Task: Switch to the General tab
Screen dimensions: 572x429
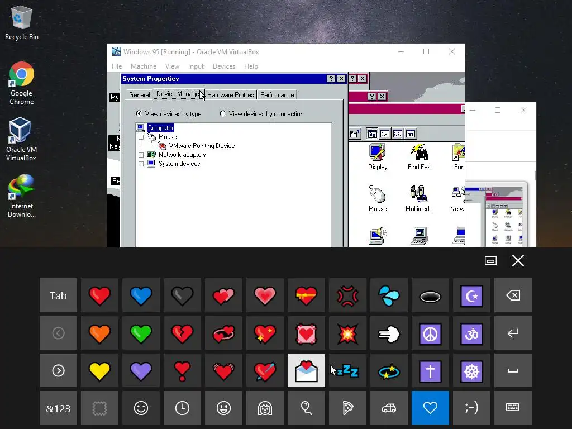Action: coord(139,95)
